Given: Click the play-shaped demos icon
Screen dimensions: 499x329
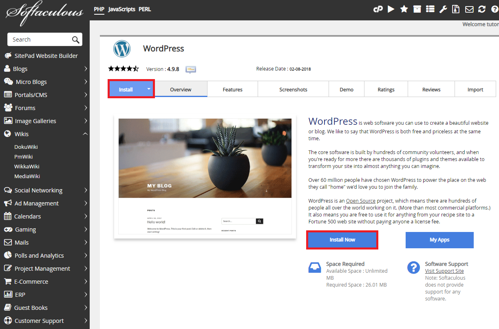Looking at the screenshot, I should 391,9.
